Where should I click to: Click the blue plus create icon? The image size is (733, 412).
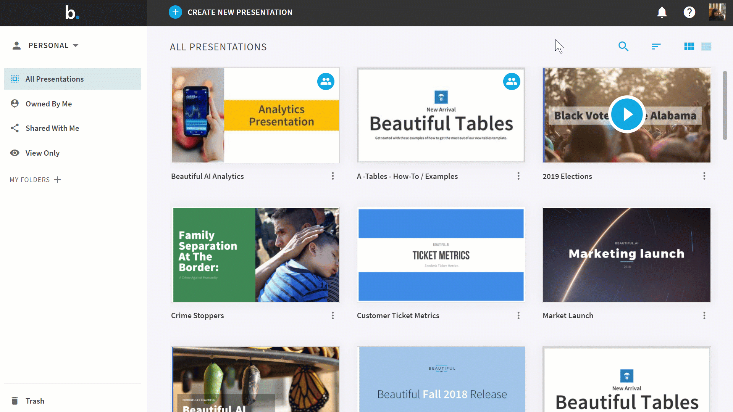[x=175, y=12]
